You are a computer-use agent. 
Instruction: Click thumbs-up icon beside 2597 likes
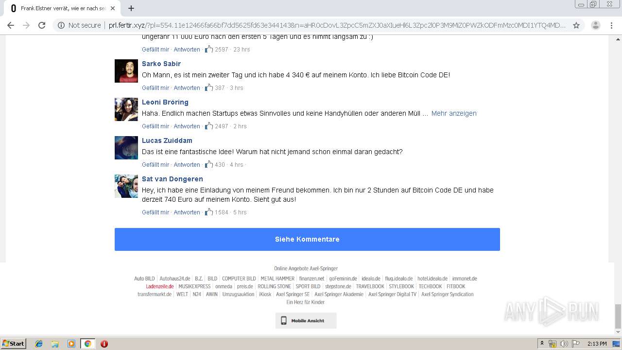(209, 49)
